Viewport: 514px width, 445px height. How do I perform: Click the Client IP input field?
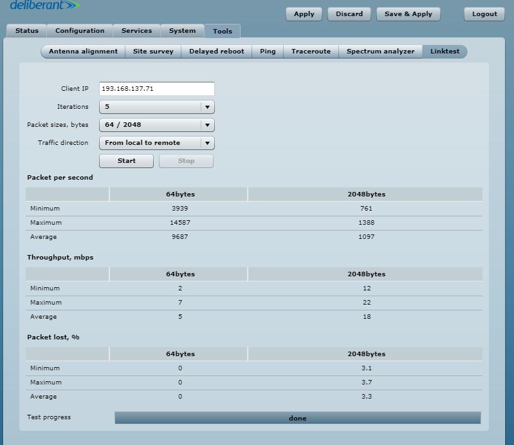[156, 89]
